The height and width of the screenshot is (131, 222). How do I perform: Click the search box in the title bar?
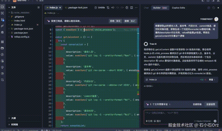[40, 1]
